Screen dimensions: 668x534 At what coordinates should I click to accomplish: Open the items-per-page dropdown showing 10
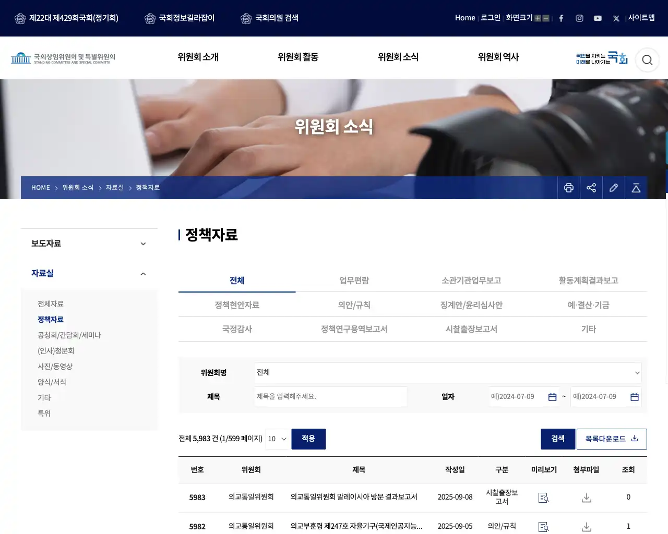click(277, 439)
